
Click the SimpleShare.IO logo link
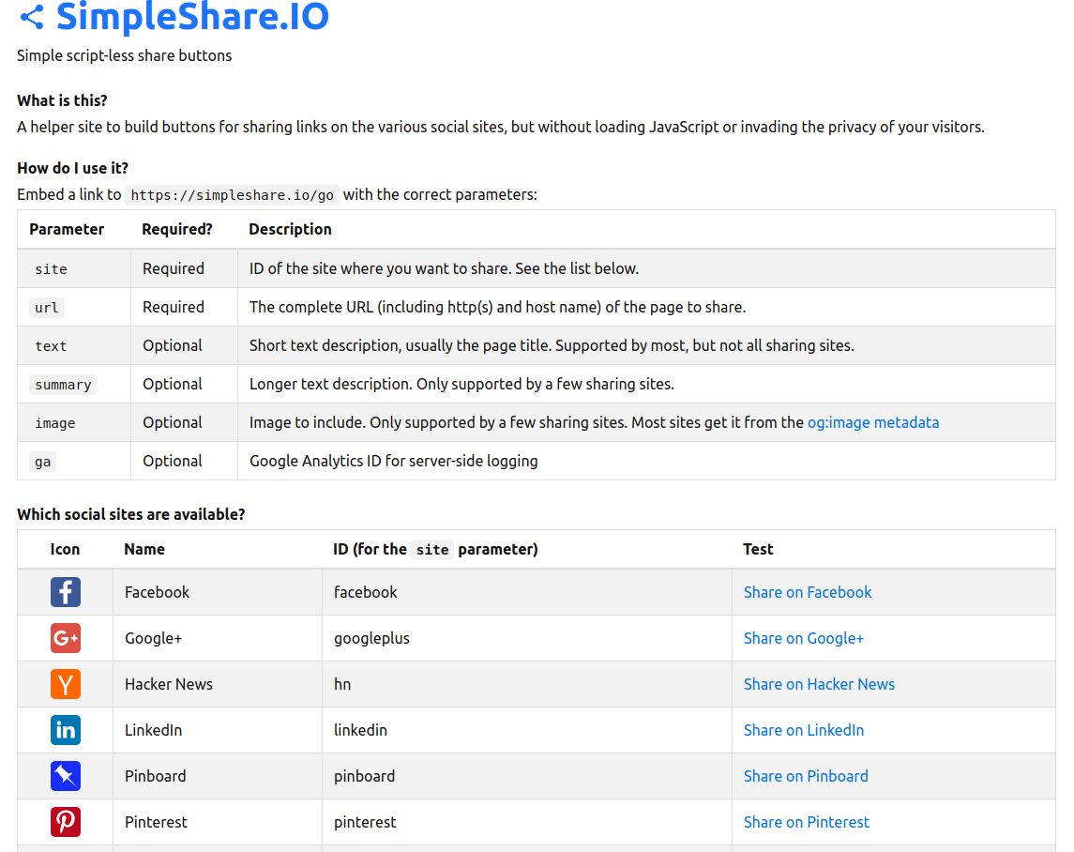pyautogui.click(x=192, y=16)
